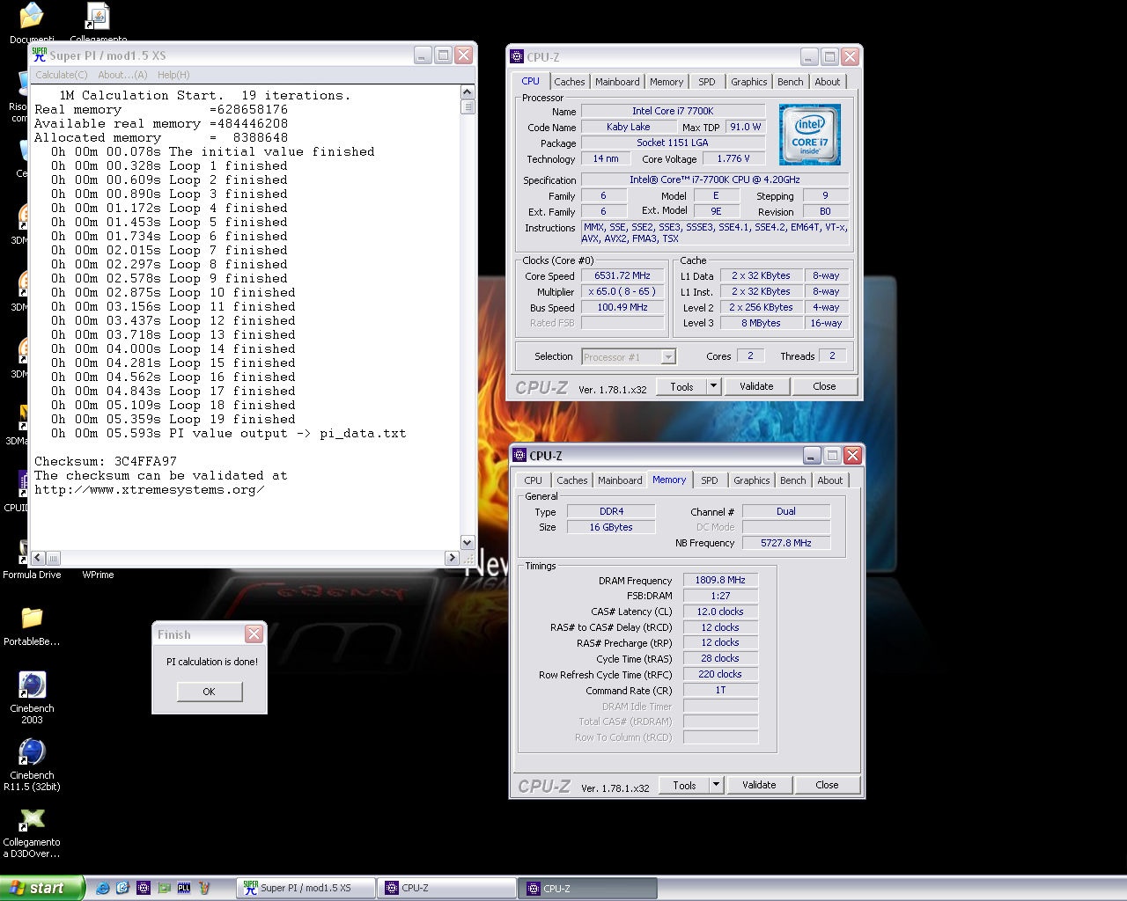Click the DRAM Frequency value 1809.8 MHz
The height and width of the screenshot is (901, 1127).
[720, 580]
